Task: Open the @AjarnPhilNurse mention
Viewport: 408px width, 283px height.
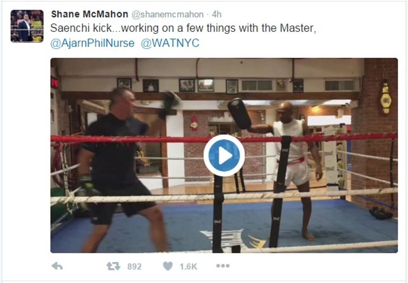Action: pos(92,43)
